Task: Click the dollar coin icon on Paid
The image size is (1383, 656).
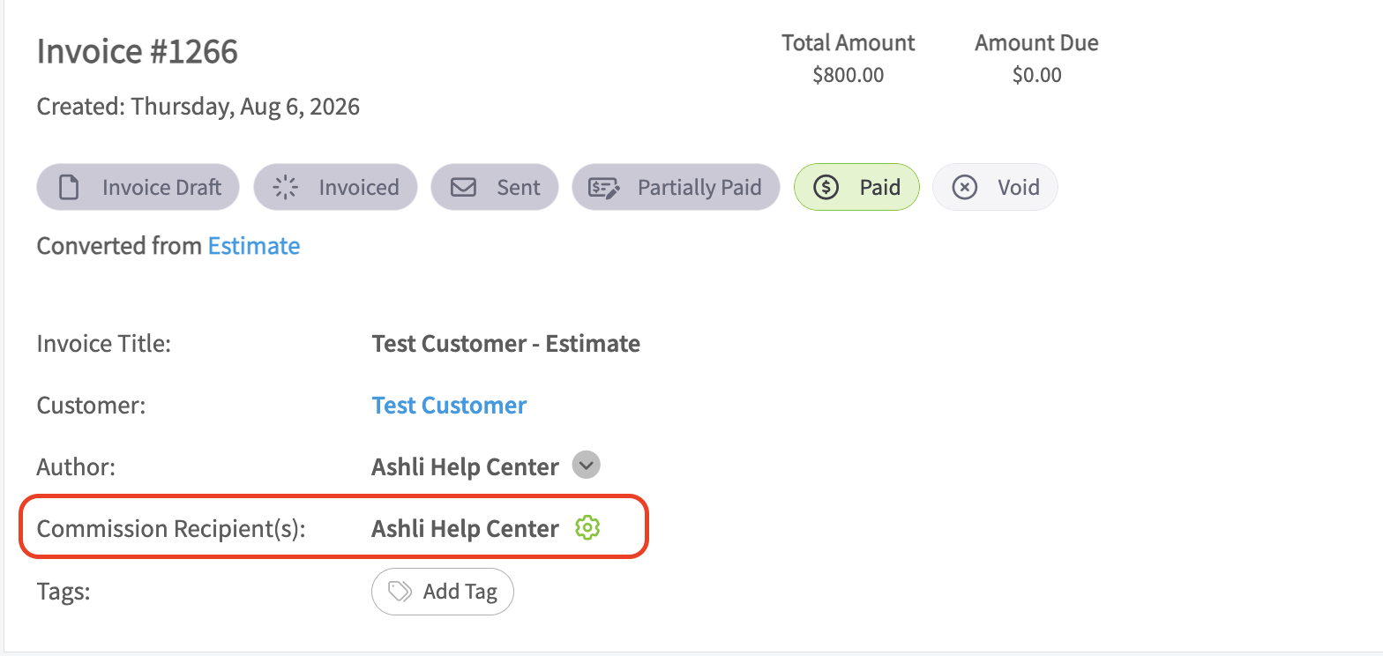Action: coord(826,187)
